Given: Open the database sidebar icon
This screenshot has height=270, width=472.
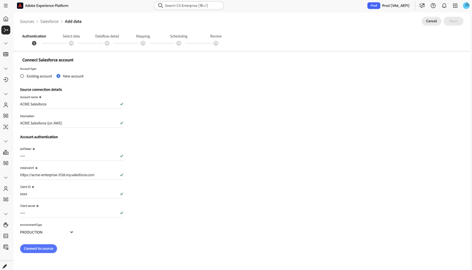Looking at the screenshot, I should click(x=6, y=247).
